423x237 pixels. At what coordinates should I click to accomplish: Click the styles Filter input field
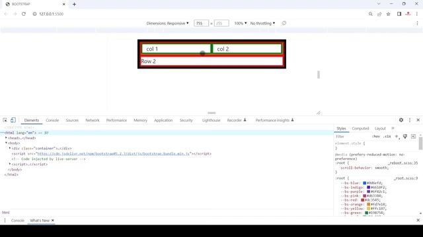point(352,136)
